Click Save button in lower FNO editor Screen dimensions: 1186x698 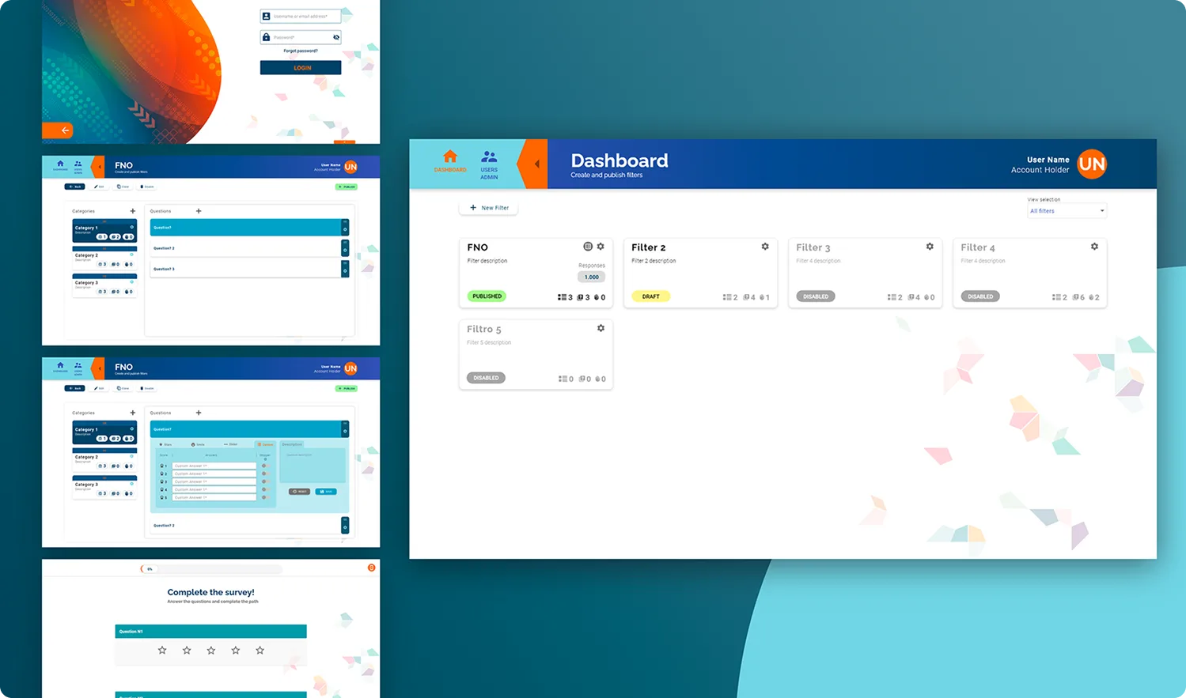tap(326, 492)
